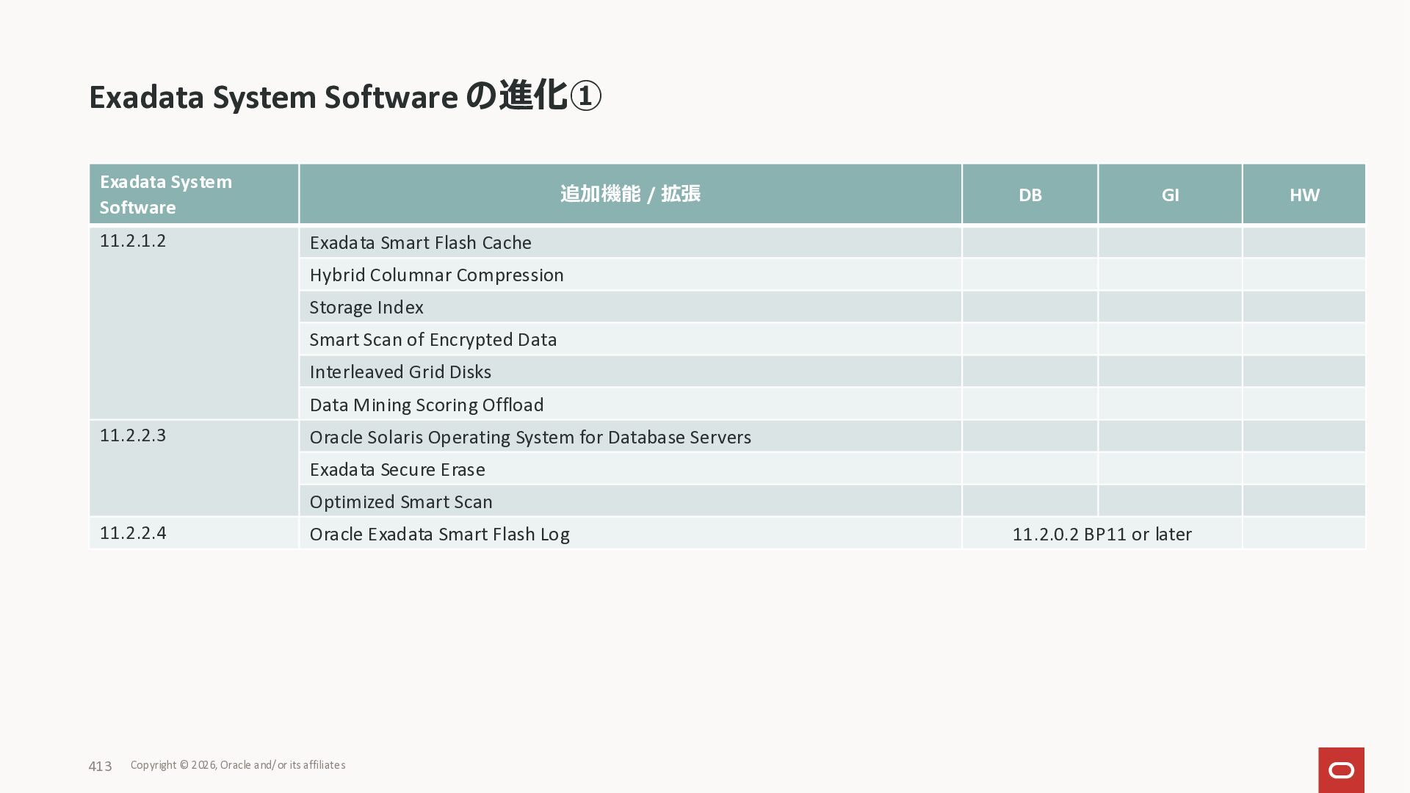Select the 11.2.2.3 version cell

[x=133, y=436]
